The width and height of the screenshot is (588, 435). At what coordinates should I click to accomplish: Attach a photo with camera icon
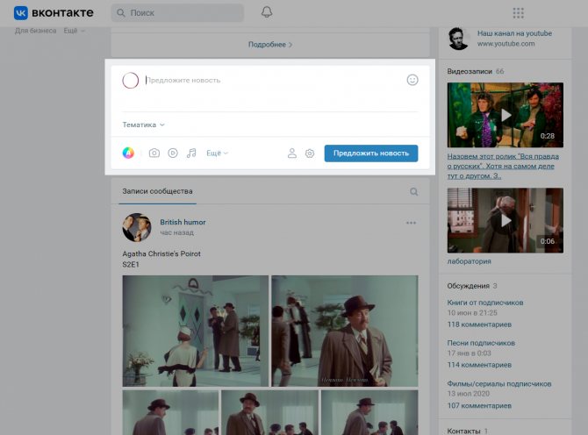[154, 153]
